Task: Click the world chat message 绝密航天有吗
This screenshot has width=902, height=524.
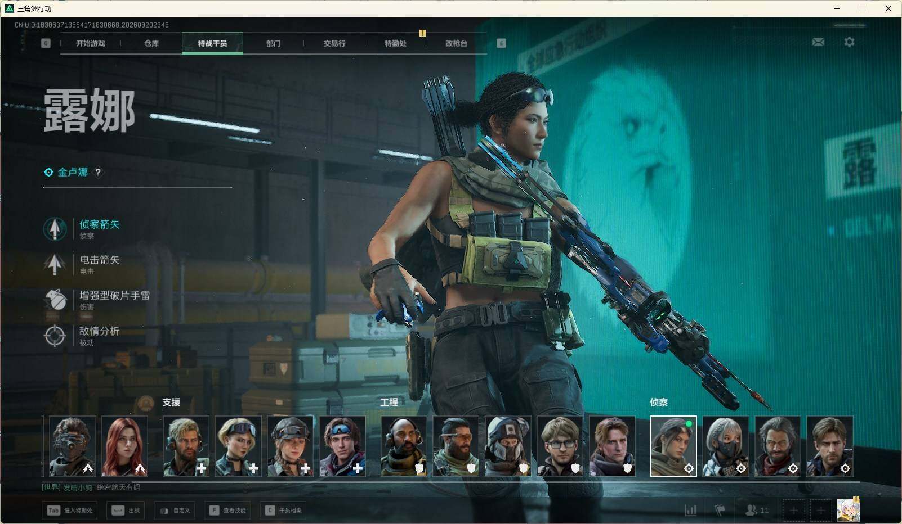Action: click(118, 487)
